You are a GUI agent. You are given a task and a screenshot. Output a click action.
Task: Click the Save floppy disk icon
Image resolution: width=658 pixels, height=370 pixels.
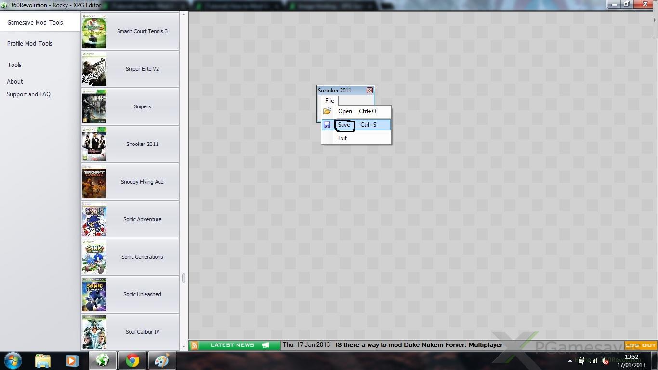pos(327,125)
